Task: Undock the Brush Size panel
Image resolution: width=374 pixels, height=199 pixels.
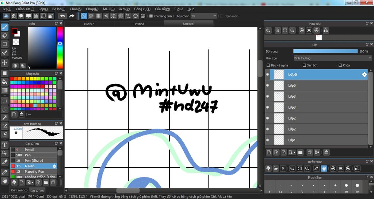Action: pos(367,177)
